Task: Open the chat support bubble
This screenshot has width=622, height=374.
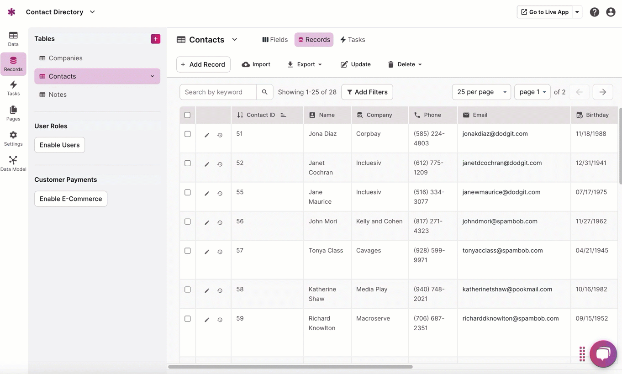Action: click(603, 353)
